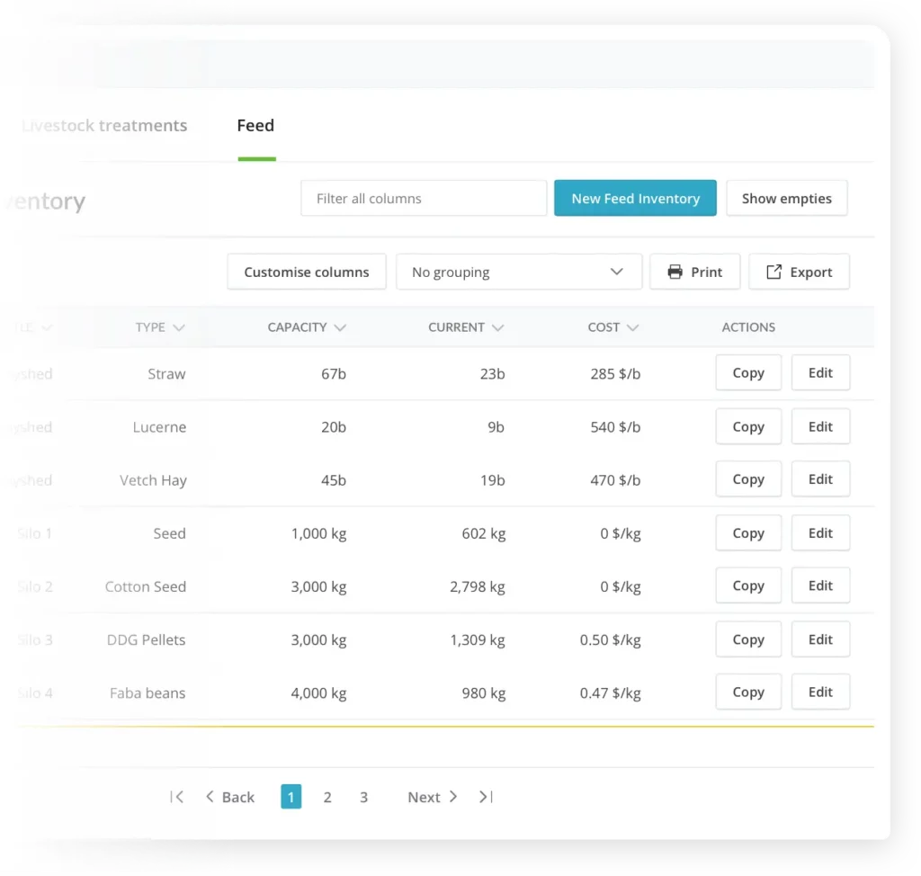Click the Next page link text
921x876 pixels.
(425, 797)
